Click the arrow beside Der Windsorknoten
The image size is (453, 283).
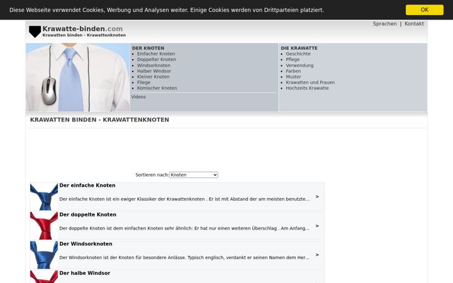(x=317, y=255)
